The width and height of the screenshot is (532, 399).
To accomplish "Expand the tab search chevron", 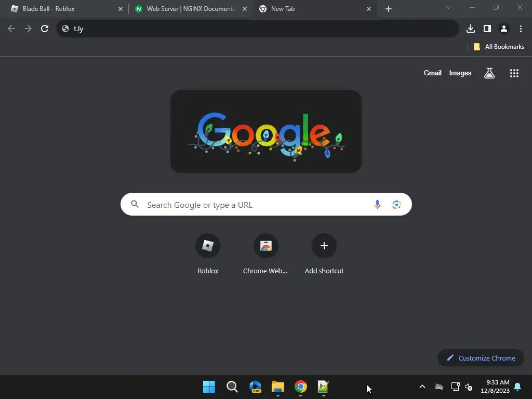I will point(448,7).
